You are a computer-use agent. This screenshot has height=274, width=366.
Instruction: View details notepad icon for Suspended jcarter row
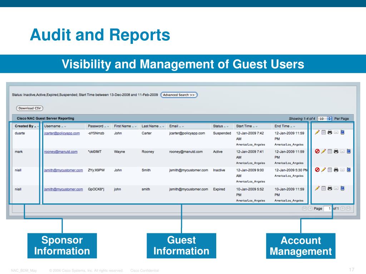pos(323,132)
